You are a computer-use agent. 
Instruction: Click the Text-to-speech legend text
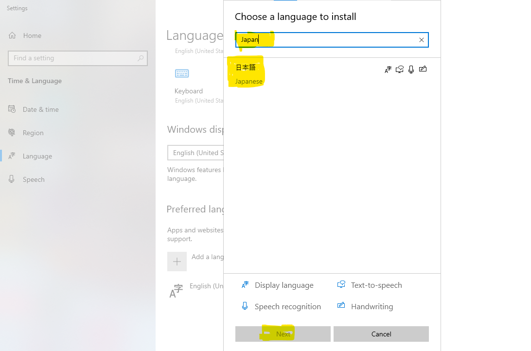[376, 285]
